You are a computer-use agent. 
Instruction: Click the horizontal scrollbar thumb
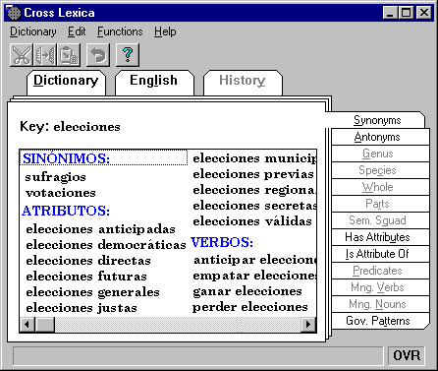point(45,325)
